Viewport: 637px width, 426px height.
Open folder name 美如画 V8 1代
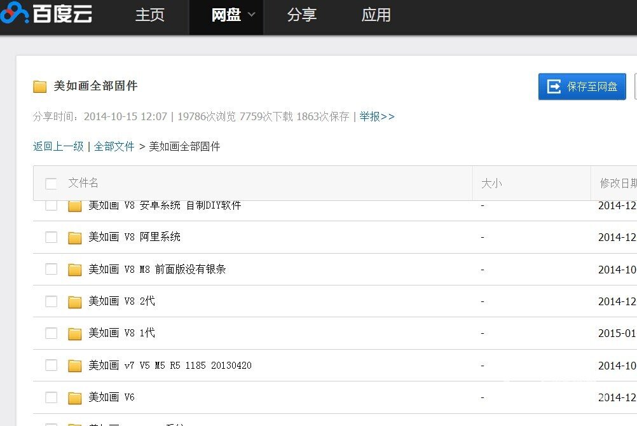(122, 333)
